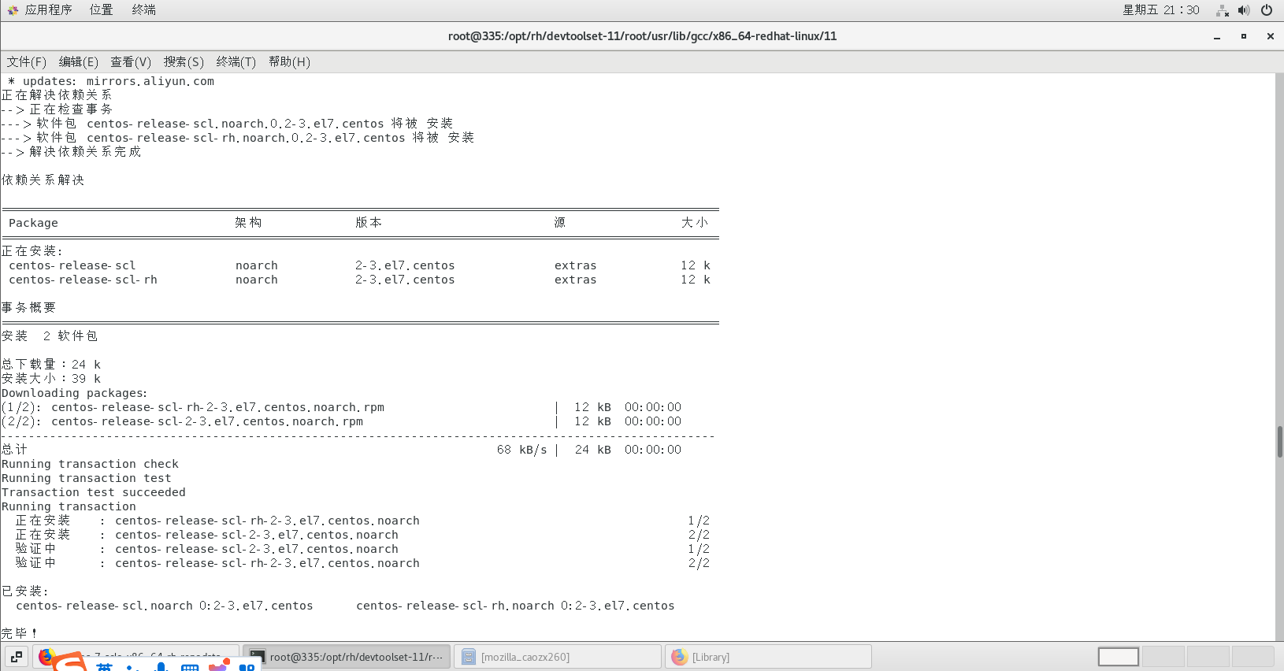
Task: Switch to the first workspace in pager
Action: click(1119, 657)
